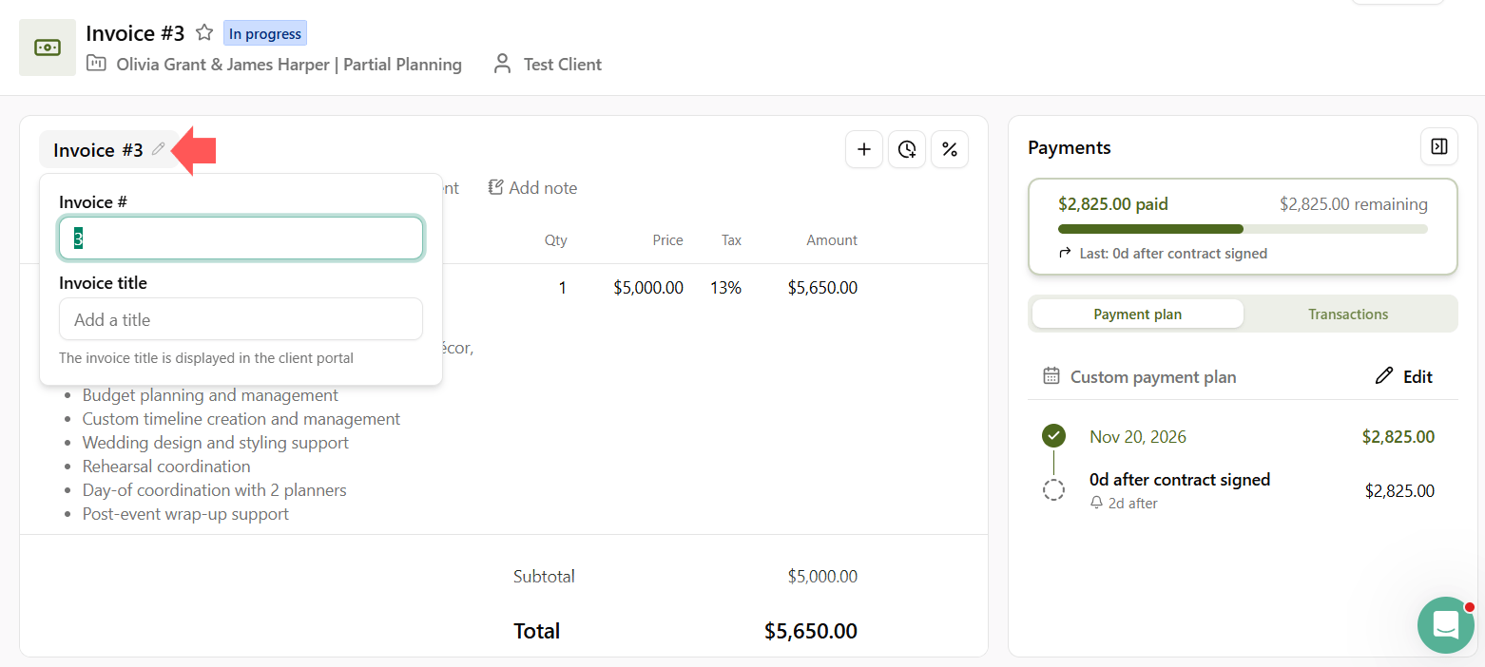Click the arrow icon before Last payment

point(1065,253)
